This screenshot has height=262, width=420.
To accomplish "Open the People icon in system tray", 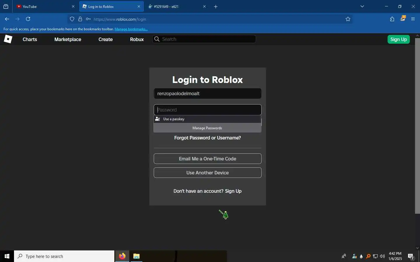I will coord(344,256).
